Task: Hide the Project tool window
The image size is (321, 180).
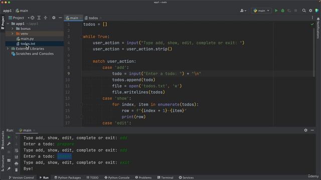Action: point(60,18)
